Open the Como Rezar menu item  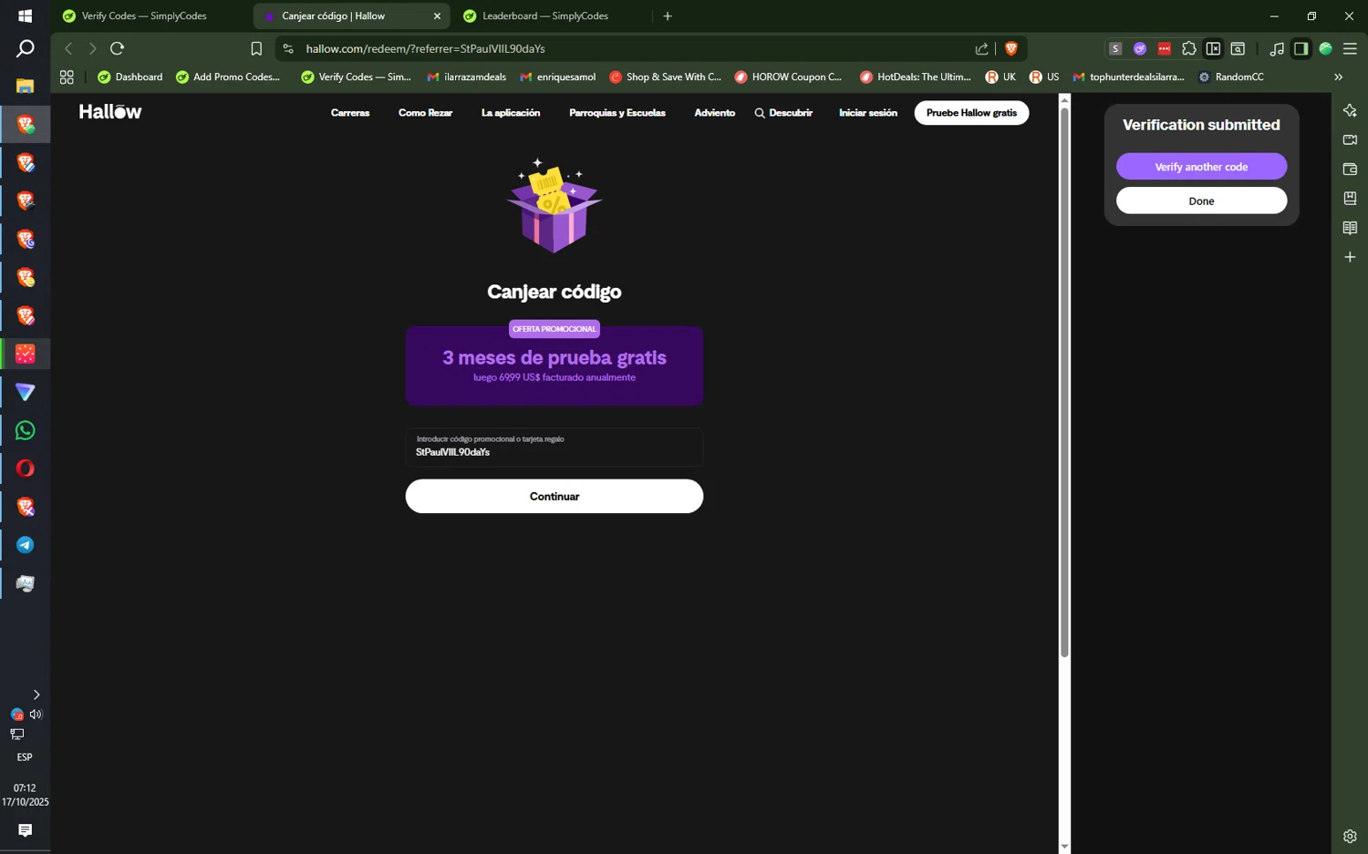tap(425, 113)
